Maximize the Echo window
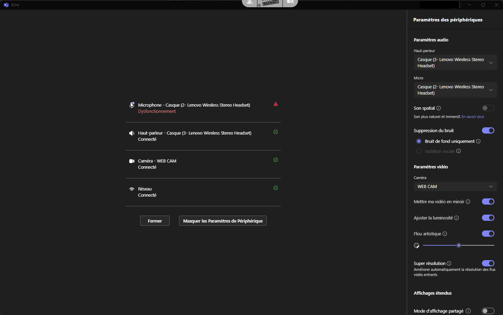This screenshot has height=315, width=503. point(483,5)
